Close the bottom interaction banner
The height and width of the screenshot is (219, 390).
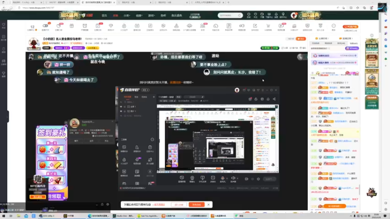point(209,204)
